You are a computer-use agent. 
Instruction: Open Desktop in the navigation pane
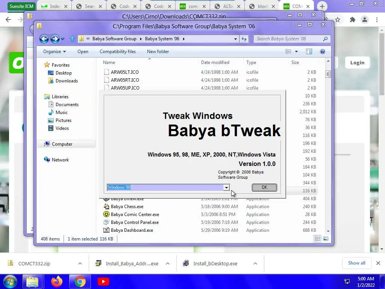click(64, 73)
